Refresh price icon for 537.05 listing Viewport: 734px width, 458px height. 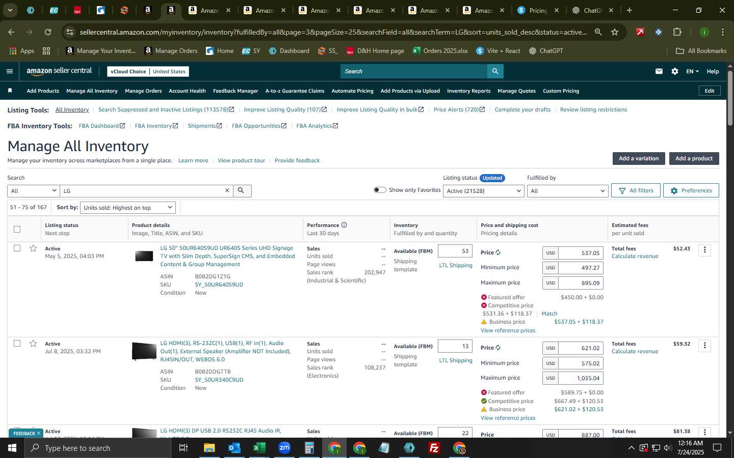point(498,252)
